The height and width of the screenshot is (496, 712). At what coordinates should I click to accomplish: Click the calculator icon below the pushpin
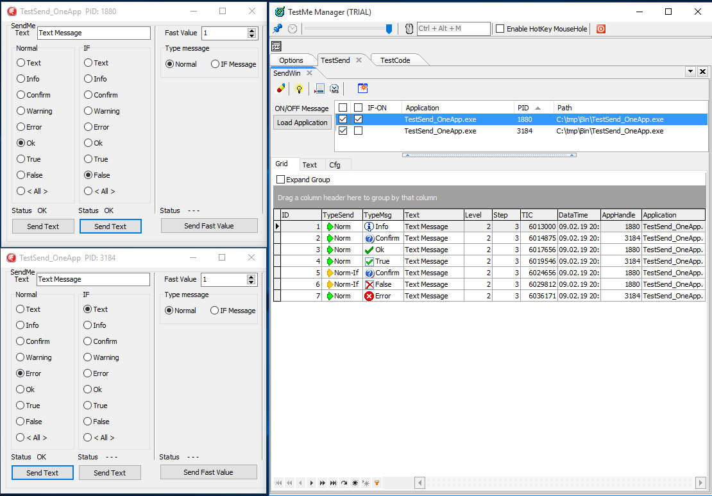(x=276, y=46)
